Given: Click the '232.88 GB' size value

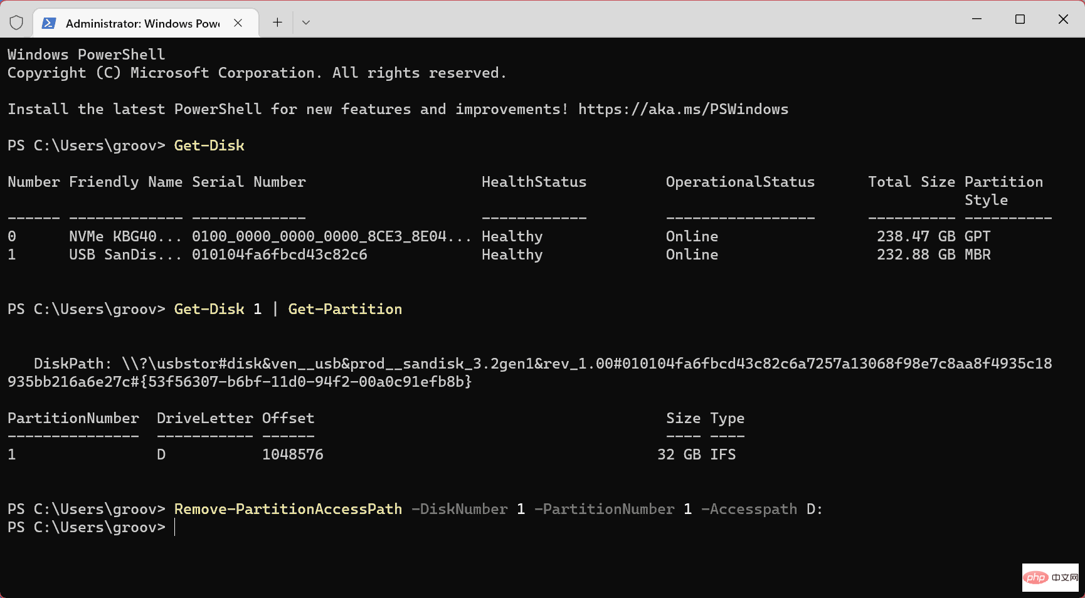Looking at the screenshot, I should [916, 254].
